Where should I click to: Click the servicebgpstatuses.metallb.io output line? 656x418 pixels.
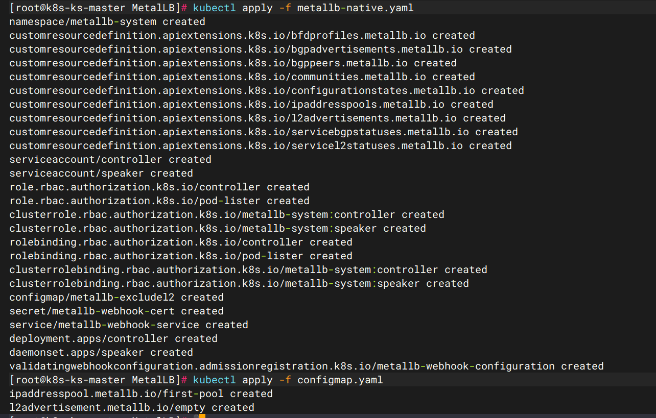[x=264, y=132]
